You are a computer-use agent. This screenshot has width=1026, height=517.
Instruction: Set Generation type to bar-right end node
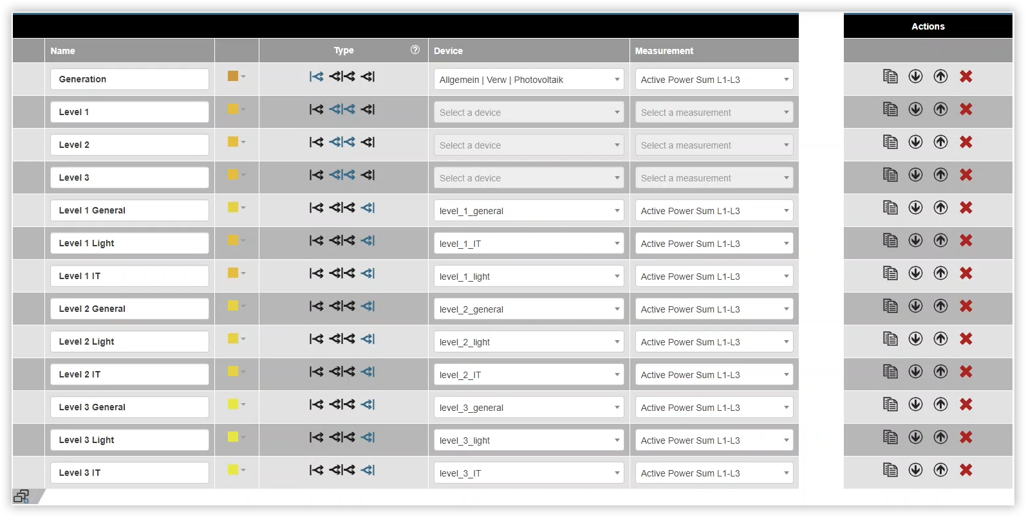tap(368, 77)
